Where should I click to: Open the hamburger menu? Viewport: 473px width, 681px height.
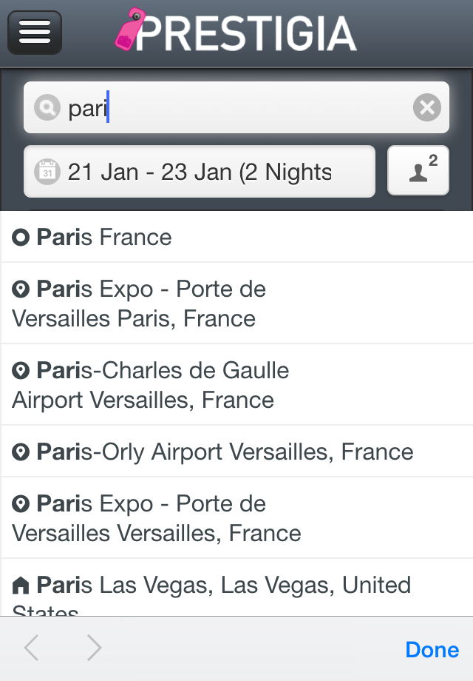[x=35, y=33]
